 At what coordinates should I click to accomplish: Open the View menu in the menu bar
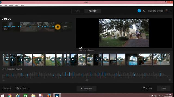[x=17, y=5]
